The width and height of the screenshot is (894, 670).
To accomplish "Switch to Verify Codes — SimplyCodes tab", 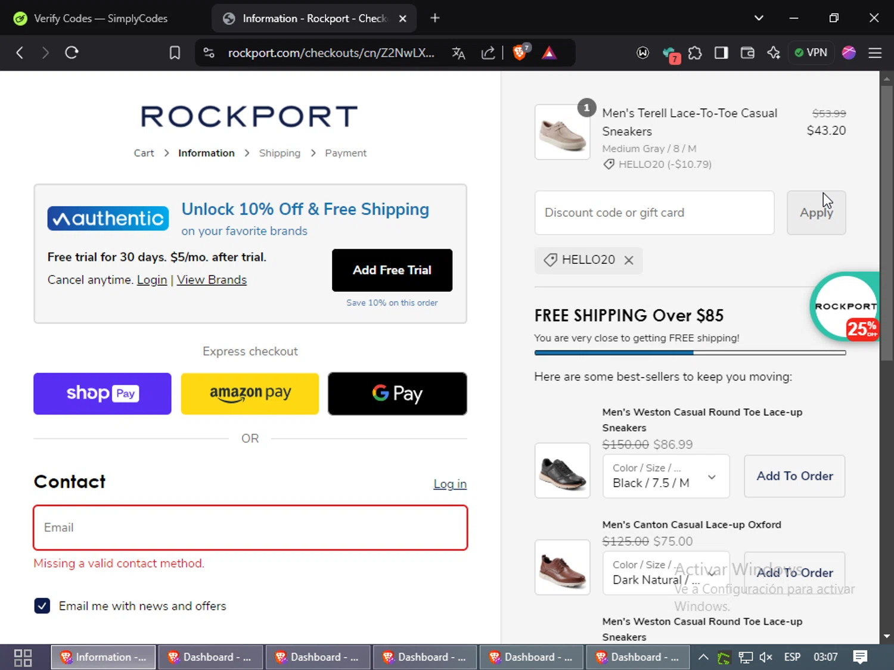I will pyautogui.click(x=101, y=18).
